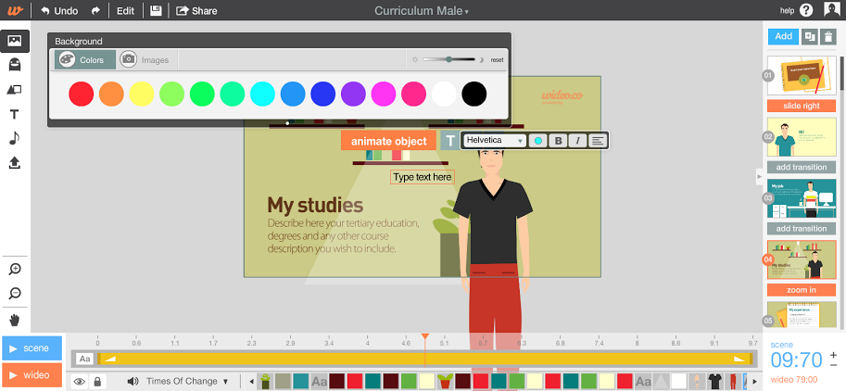Screen dimensions: 846x391
Task: Toggle the lock icon in timeline
Action: tap(98, 381)
